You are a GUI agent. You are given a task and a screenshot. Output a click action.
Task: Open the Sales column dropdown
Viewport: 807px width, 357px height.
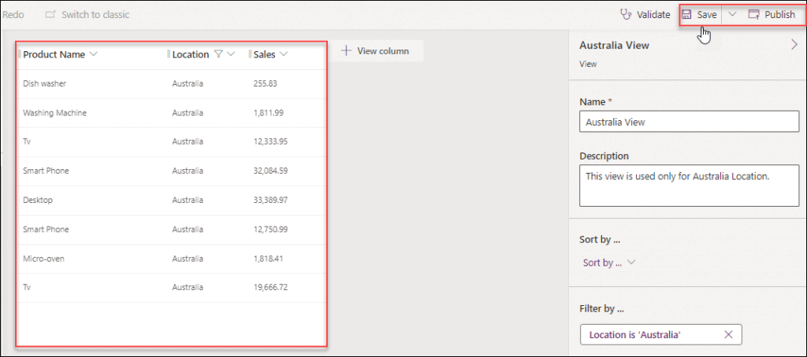284,54
